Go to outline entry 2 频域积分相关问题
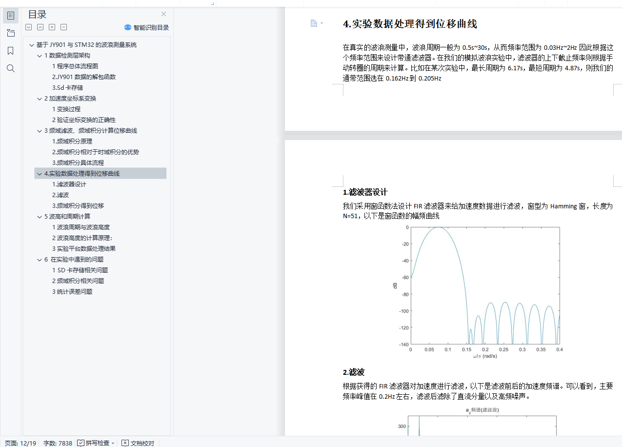Viewport: 622px width, 447px height. (78, 281)
